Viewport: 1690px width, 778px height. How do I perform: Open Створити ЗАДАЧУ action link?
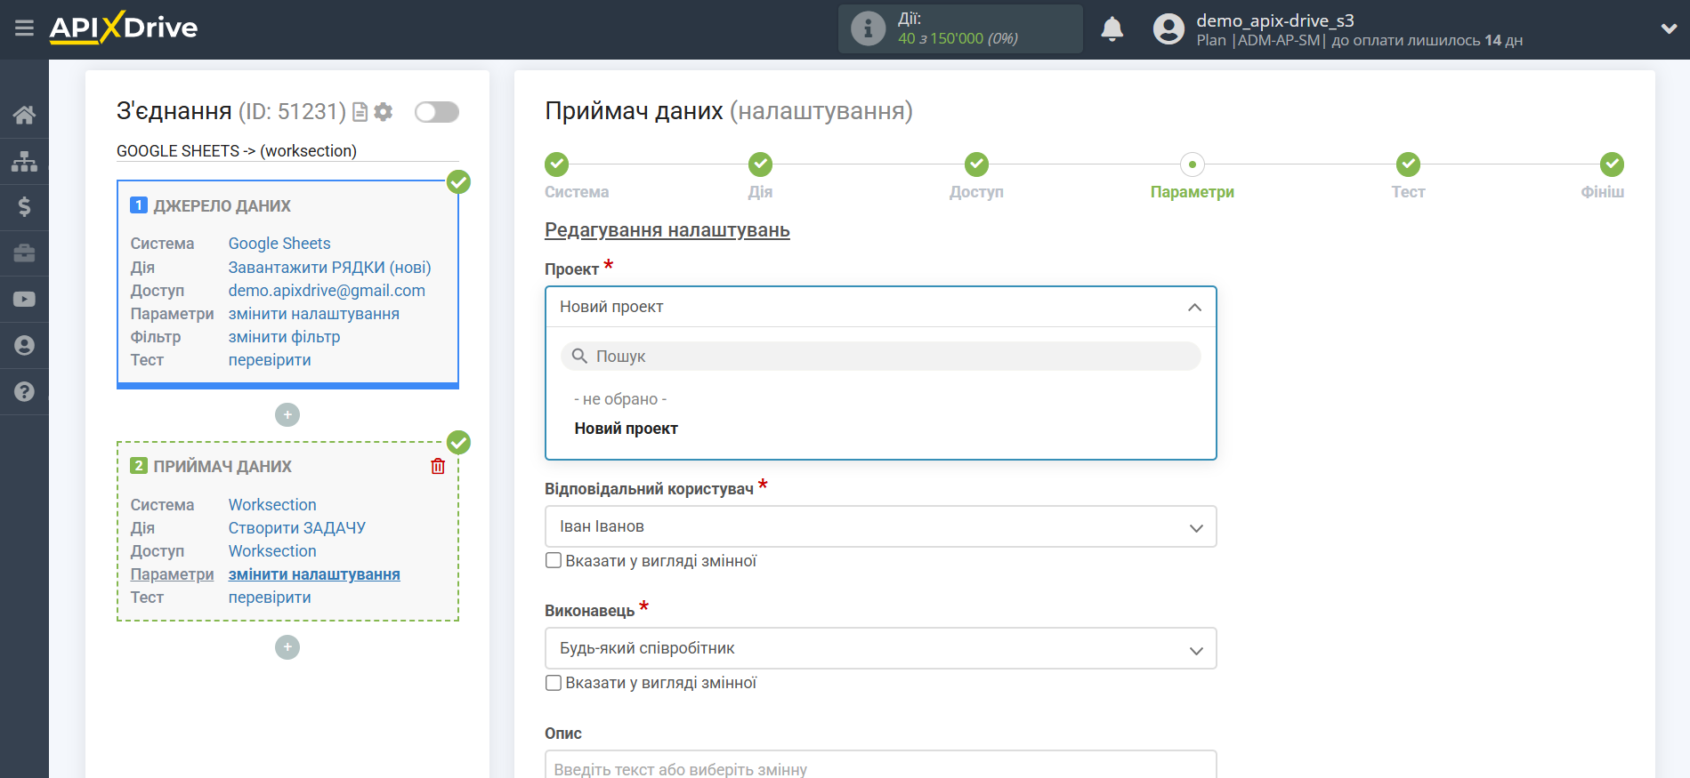click(x=297, y=528)
